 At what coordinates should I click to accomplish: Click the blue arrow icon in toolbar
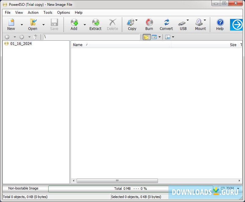pos(236,24)
